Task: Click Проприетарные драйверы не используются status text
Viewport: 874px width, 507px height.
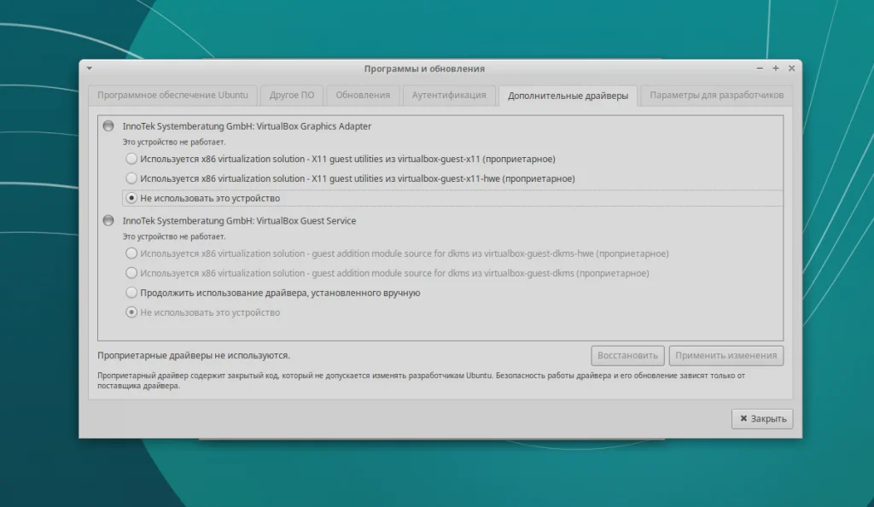Action: 194,355
